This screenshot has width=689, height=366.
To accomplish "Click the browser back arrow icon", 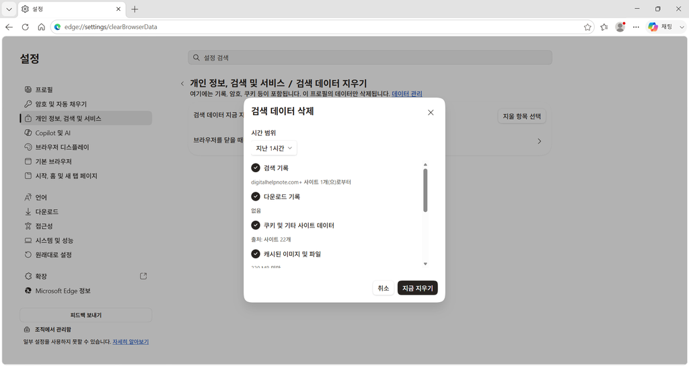I will (x=9, y=27).
